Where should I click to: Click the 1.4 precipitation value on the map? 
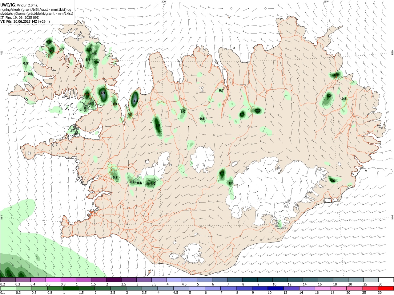coord(96,62)
